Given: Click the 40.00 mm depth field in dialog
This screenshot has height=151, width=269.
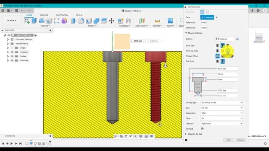Looking at the screenshot, I should point(227,69).
